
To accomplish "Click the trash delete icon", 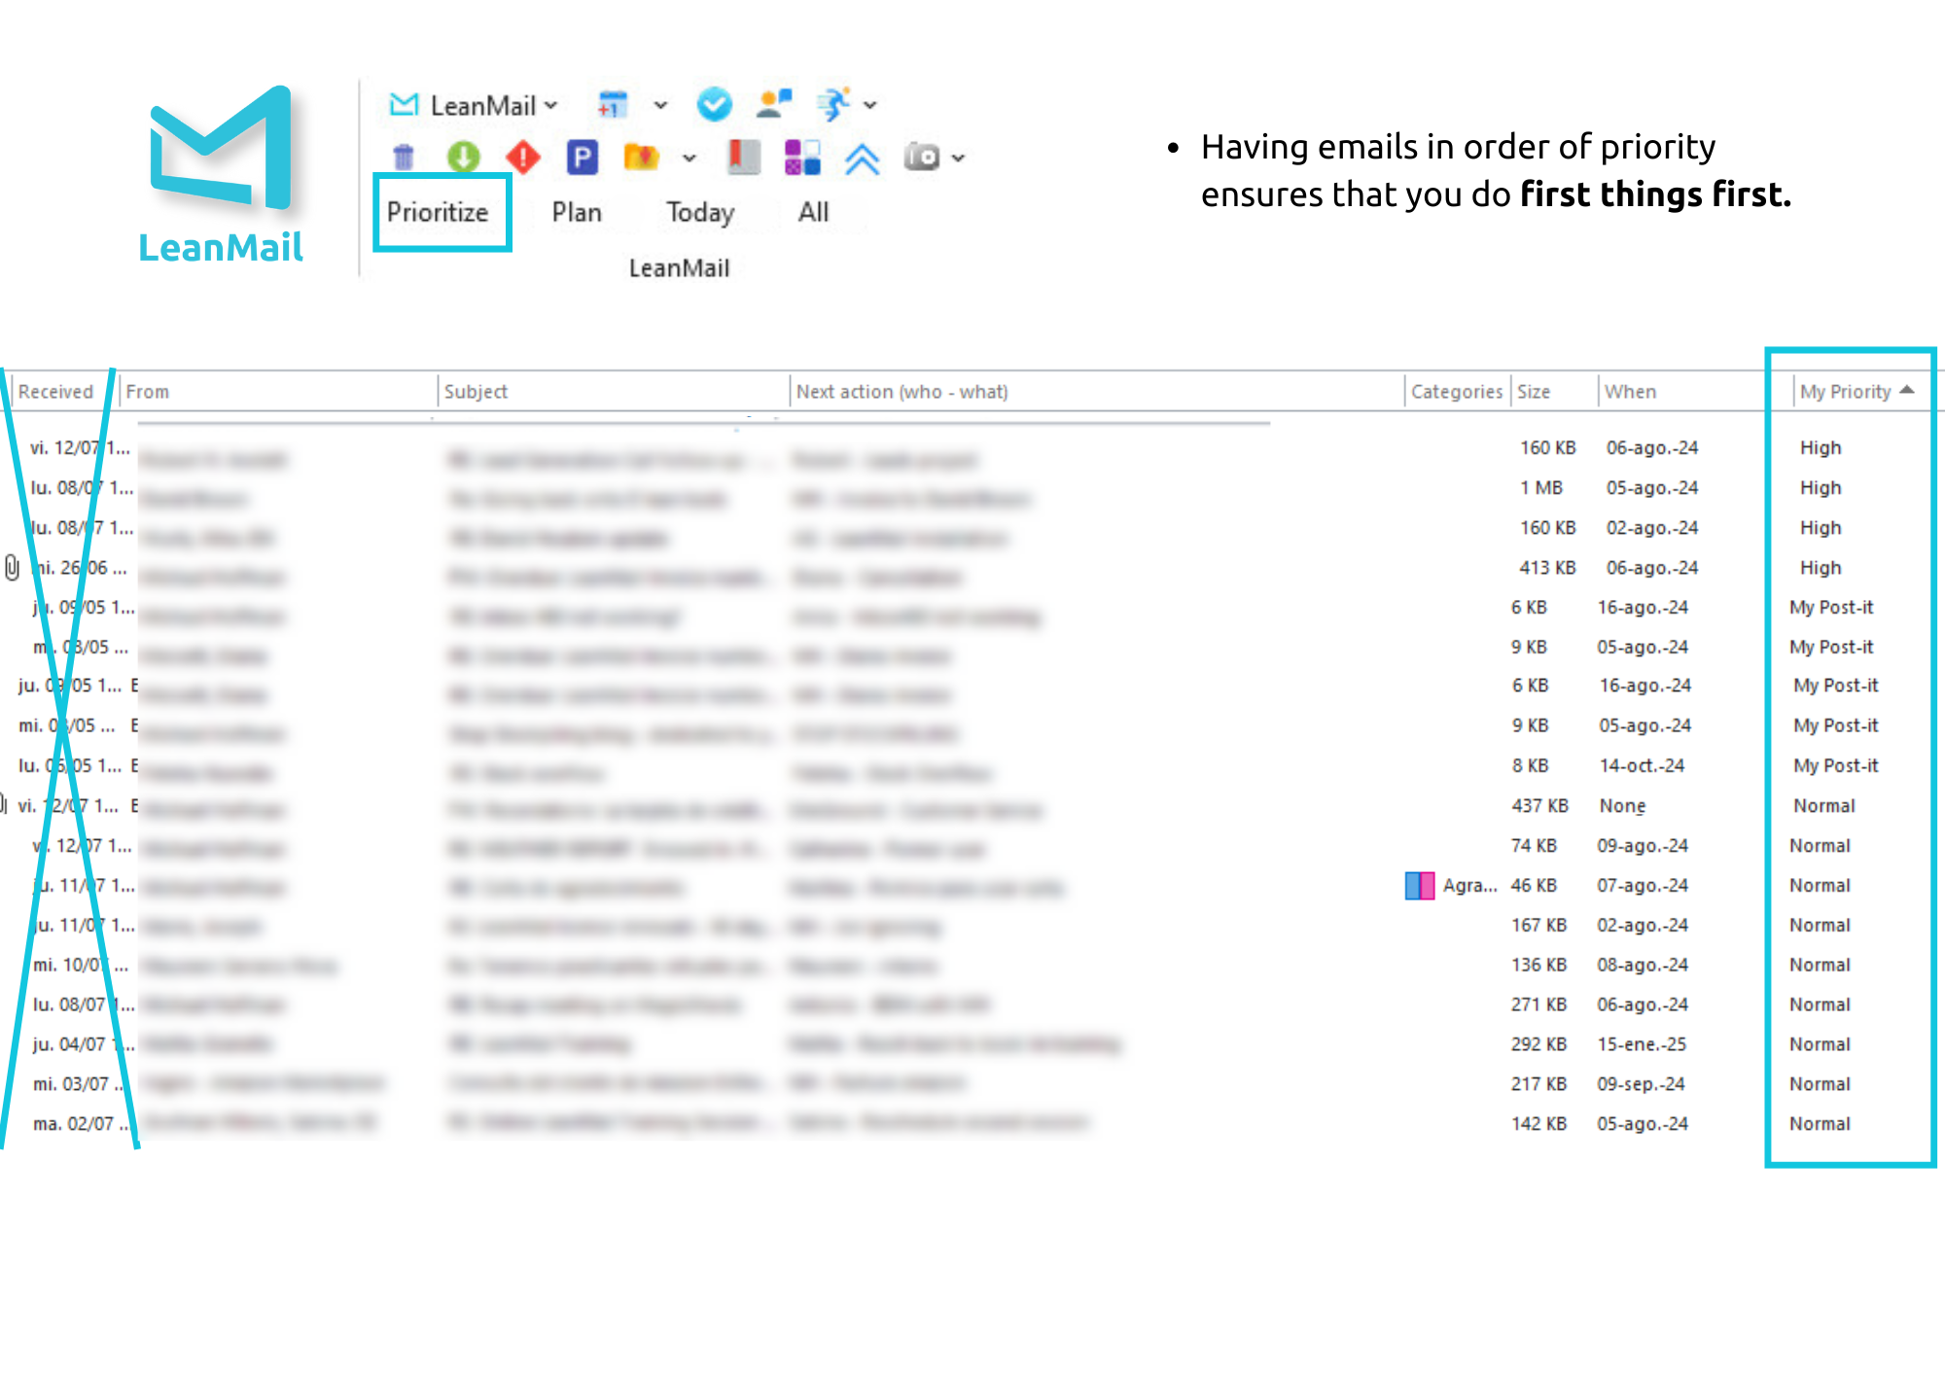I will coord(402,157).
